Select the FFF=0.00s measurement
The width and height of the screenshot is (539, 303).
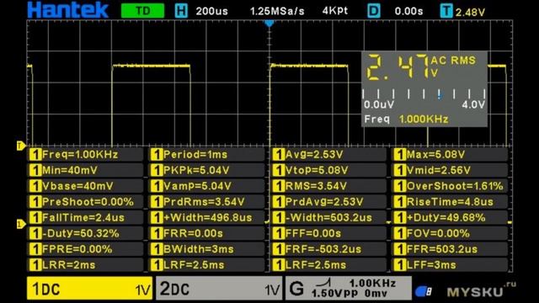tap(328, 234)
